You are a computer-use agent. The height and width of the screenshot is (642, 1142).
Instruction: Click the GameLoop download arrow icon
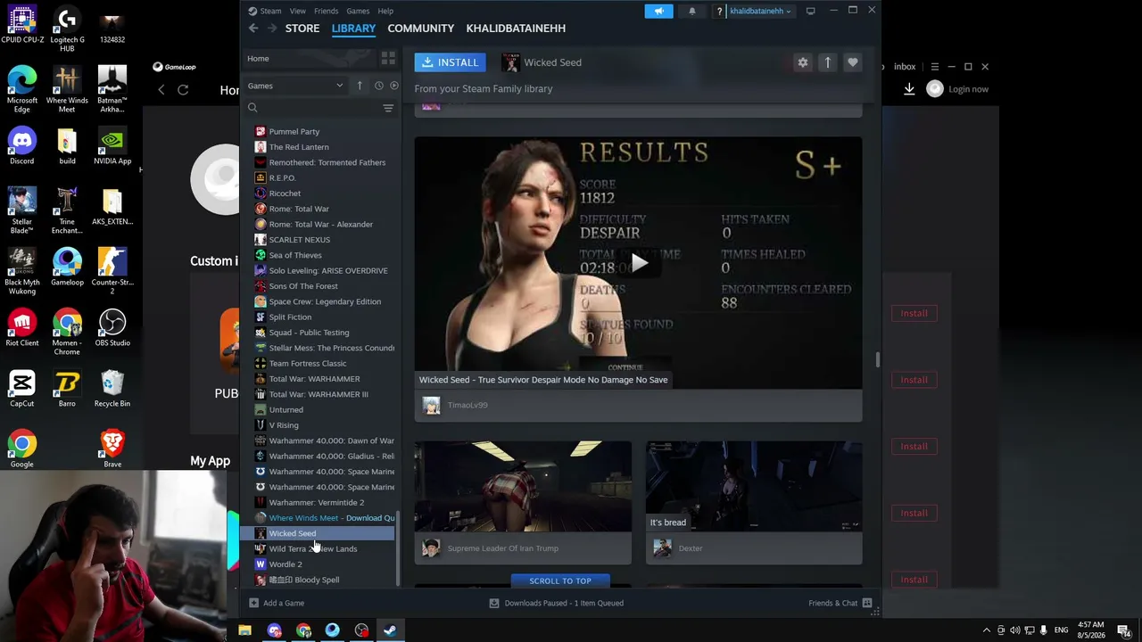click(909, 89)
